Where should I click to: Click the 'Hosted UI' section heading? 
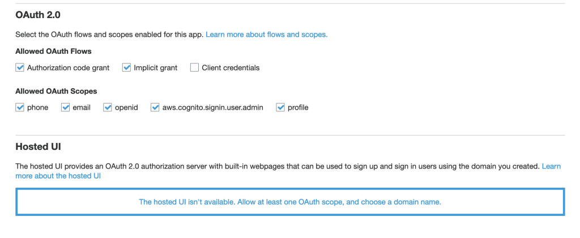[x=38, y=147]
